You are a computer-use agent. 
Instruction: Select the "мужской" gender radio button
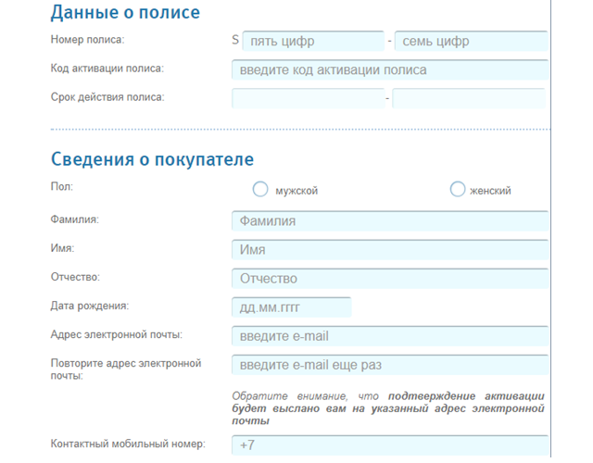260,190
